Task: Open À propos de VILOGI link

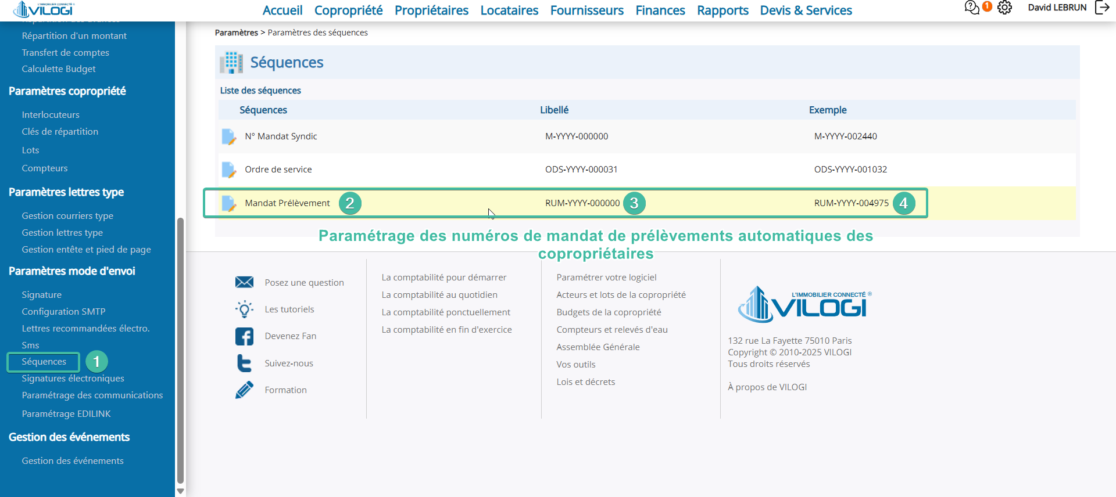Action: [767, 387]
